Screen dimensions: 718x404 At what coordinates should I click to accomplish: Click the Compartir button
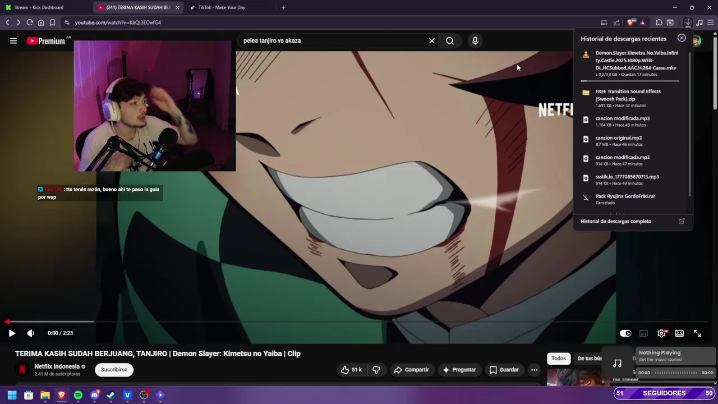coord(411,370)
